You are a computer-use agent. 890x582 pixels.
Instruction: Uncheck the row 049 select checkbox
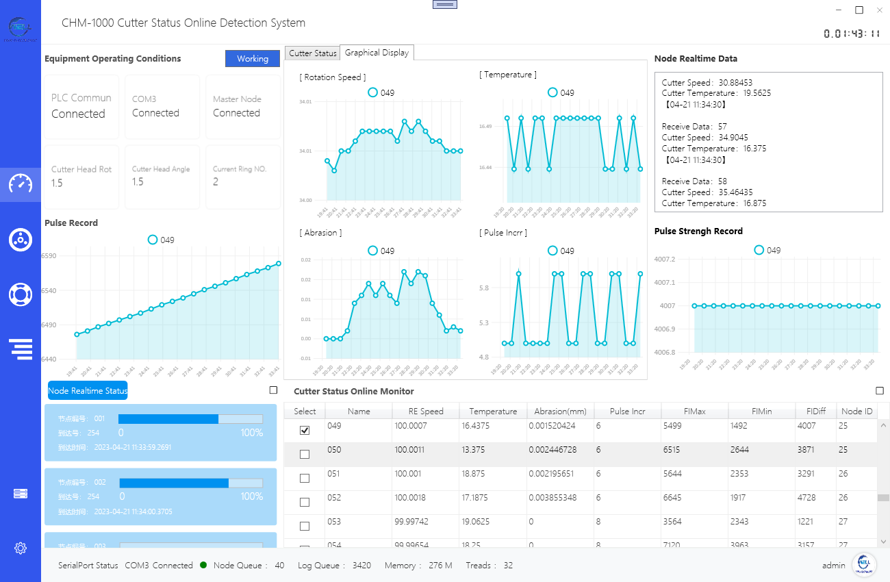305,431
